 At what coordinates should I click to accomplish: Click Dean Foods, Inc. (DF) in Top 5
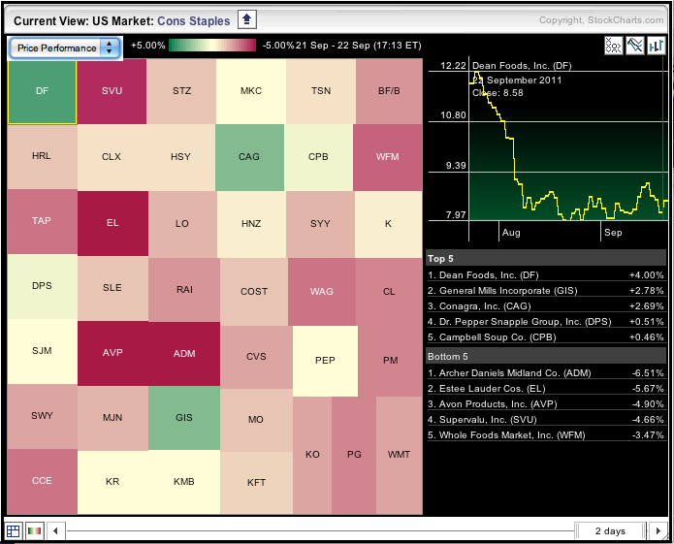pos(546,275)
